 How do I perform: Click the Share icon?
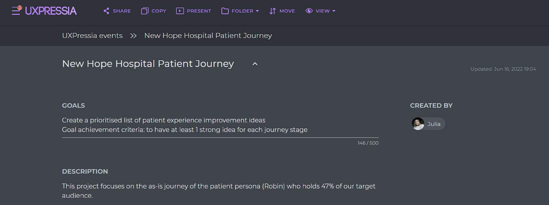(x=106, y=11)
